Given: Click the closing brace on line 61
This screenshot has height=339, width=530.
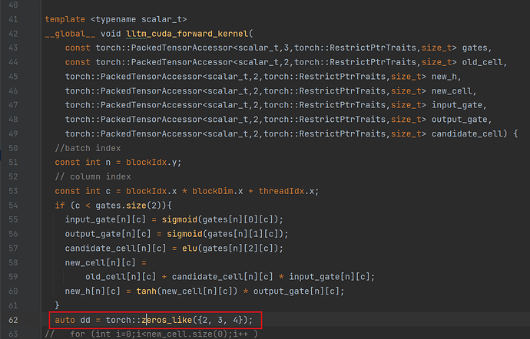Looking at the screenshot, I should tap(57, 305).
